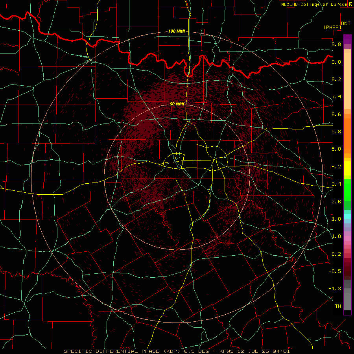Image resolution: width=354 pixels, height=354 pixels.
Task: Click the dark maroon band of the legend
Action: [347, 269]
